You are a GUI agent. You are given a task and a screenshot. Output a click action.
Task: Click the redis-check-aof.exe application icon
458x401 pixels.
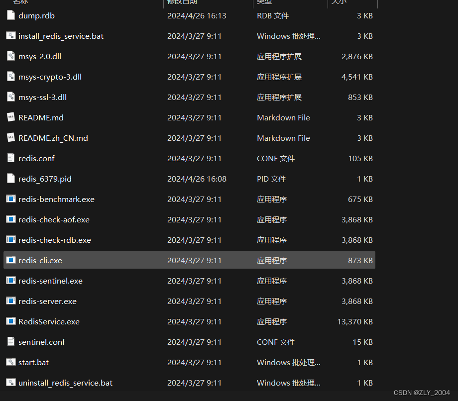(x=11, y=219)
